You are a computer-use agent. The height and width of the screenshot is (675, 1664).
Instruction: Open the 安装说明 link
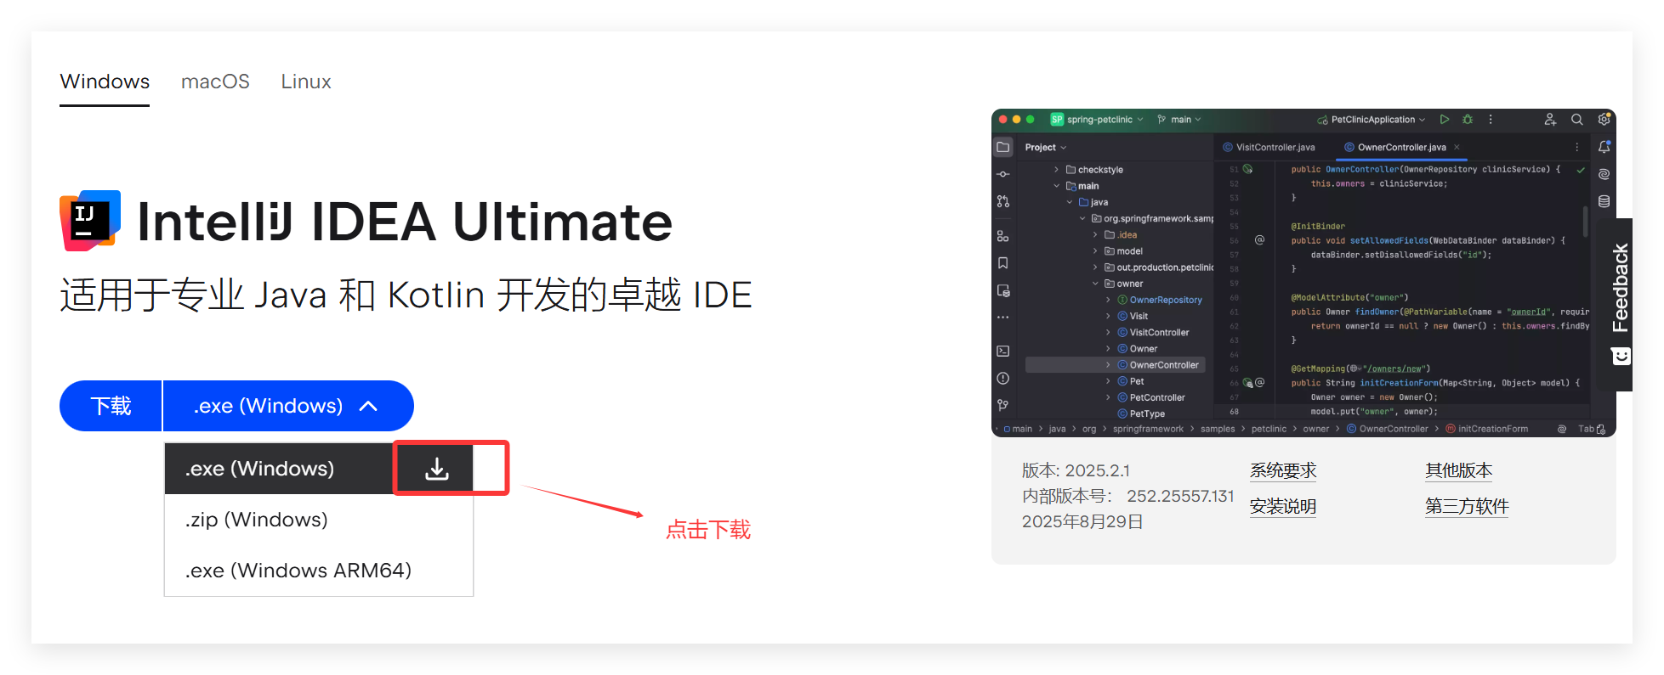[1283, 507]
